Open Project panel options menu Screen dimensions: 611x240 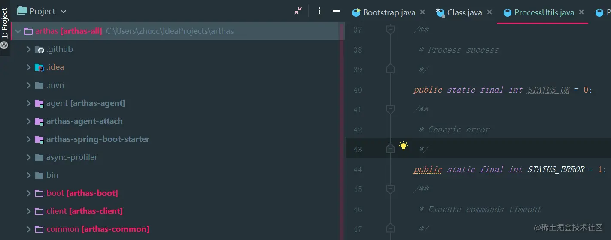[319, 11]
